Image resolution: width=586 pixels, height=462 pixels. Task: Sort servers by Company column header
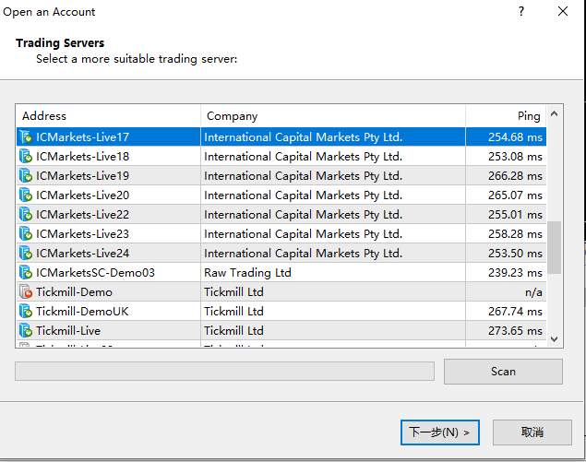(333, 116)
